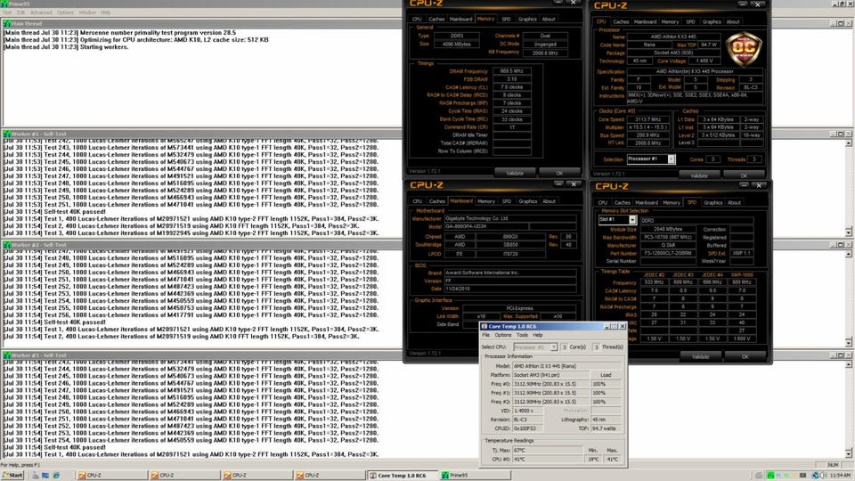Click the Core Temp title bar icon
This screenshot has width=855, height=481.
click(x=484, y=326)
